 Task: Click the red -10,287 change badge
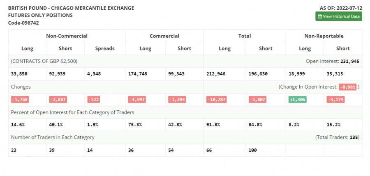(218, 99)
